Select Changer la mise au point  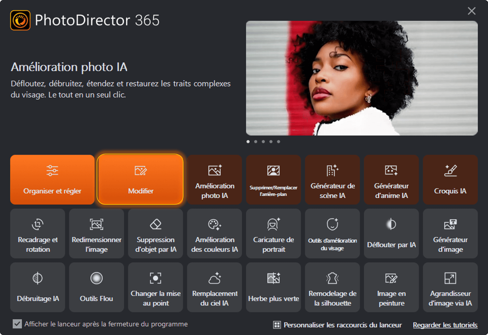(156, 287)
